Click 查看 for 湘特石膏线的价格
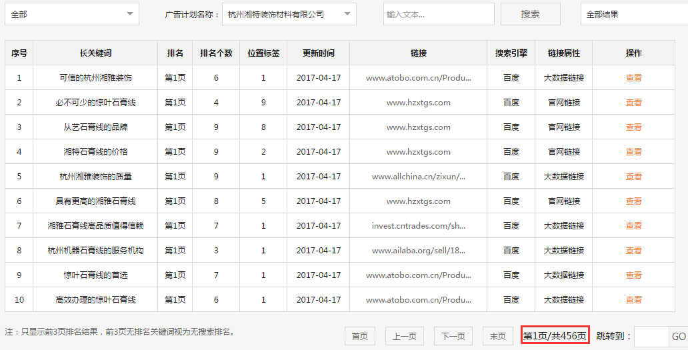Image resolution: width=688 pixels, height=350 pixels. [x=633, y=152]
